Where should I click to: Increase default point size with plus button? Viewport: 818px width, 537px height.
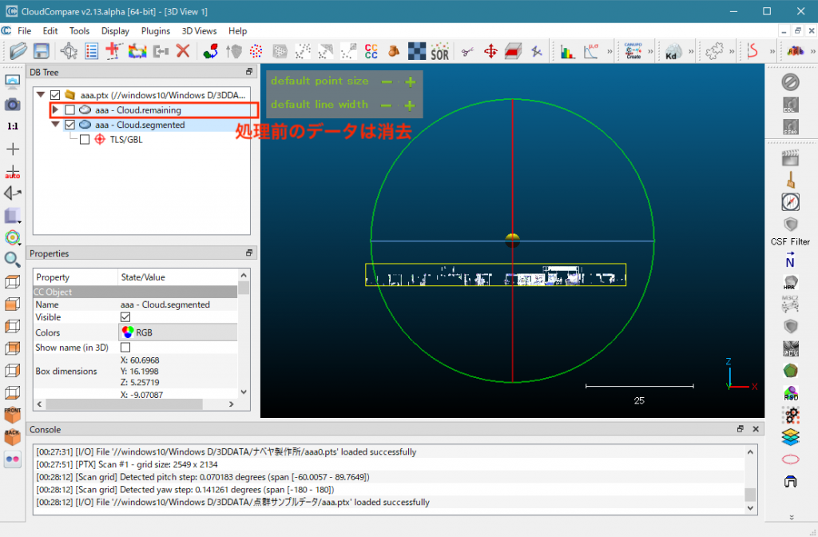point(410,82)
